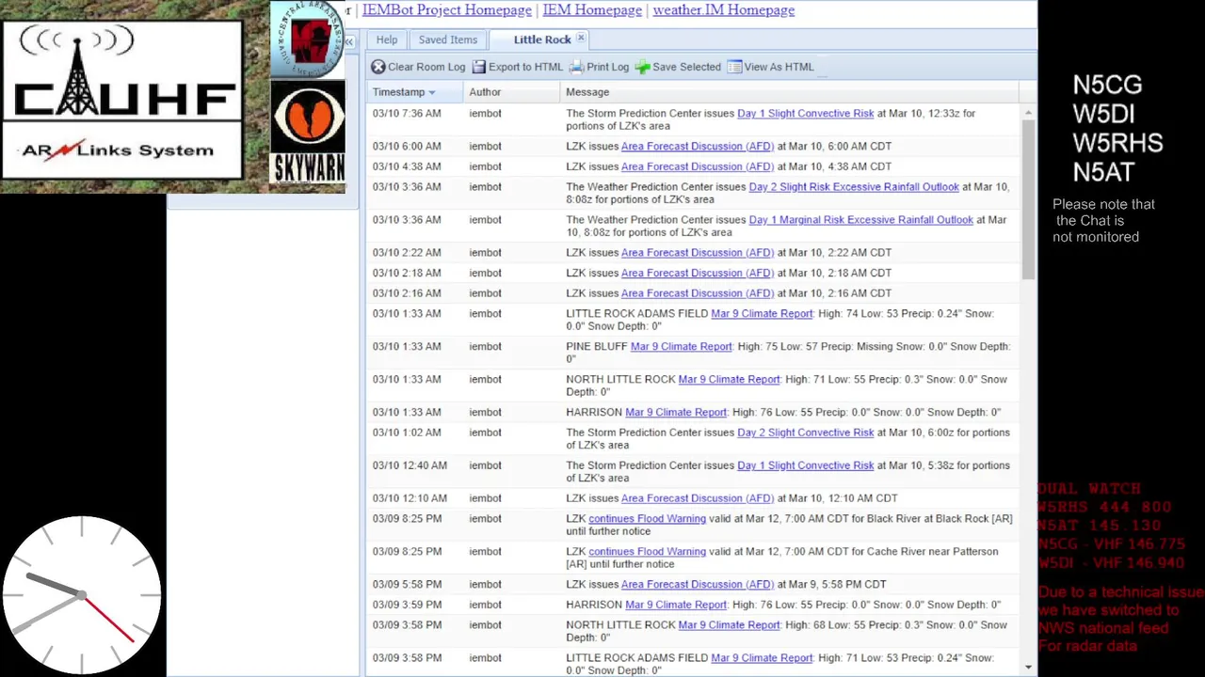Screen dimensions: 1205x677
Task: Open the IEMBot Project Homepage link
Action: pyautogui.click(x=447, y=10)
